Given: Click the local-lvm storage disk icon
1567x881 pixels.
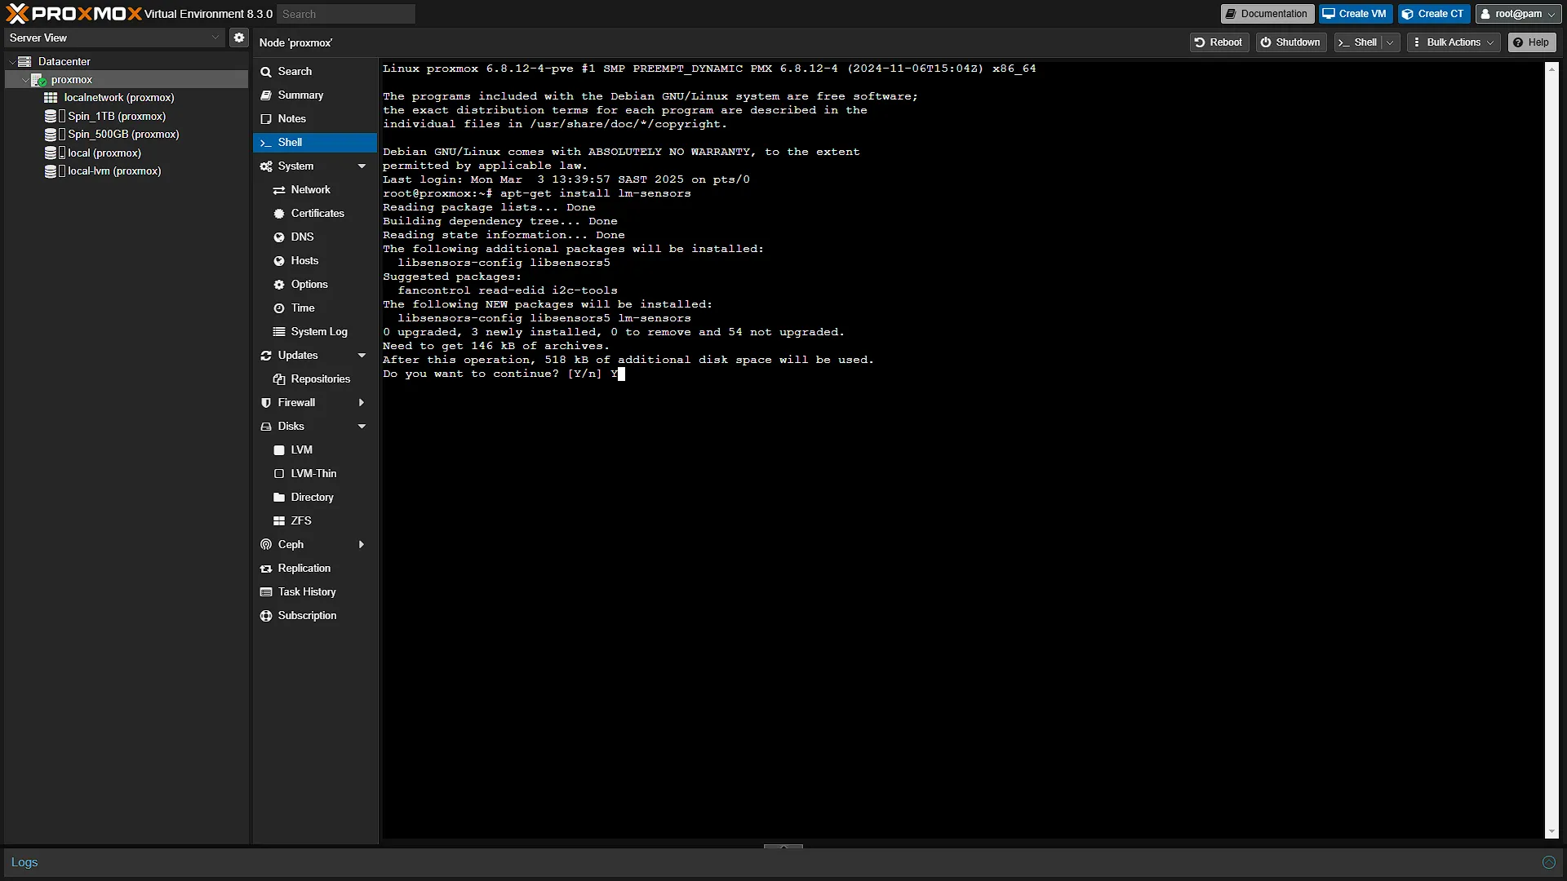Looking at the screenshot, I should coord(51,170).
